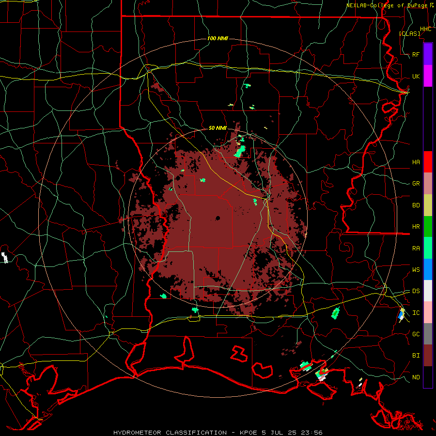Click the GC legend label
The width and height of the screenshot is (436, 436).
pos(416,334)
